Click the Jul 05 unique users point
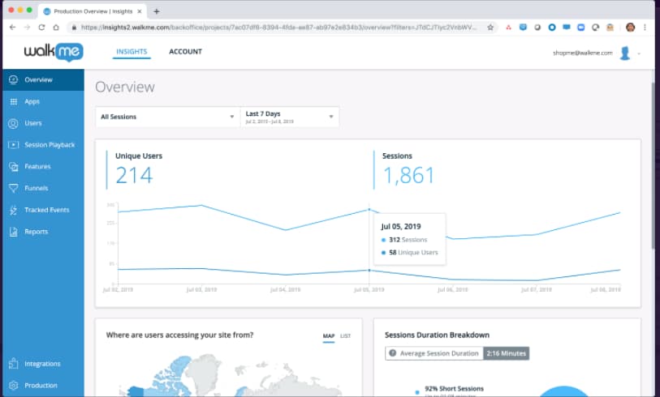The width and height of the screenshot is (660, 397). tap(369, 270)
